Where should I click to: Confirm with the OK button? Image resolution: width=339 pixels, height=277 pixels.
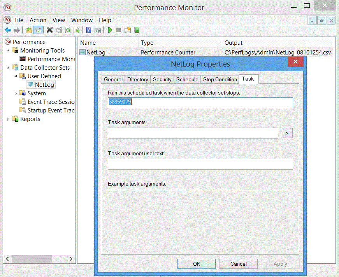(197, 264)
